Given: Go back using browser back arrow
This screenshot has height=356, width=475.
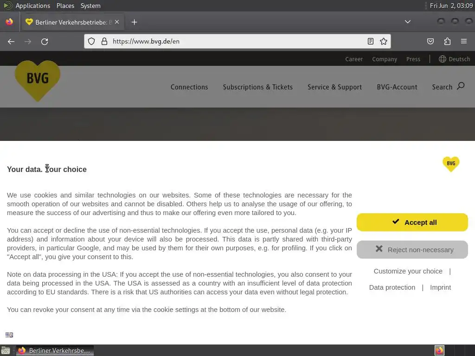Looking at the screenshot, I should 11,41.
